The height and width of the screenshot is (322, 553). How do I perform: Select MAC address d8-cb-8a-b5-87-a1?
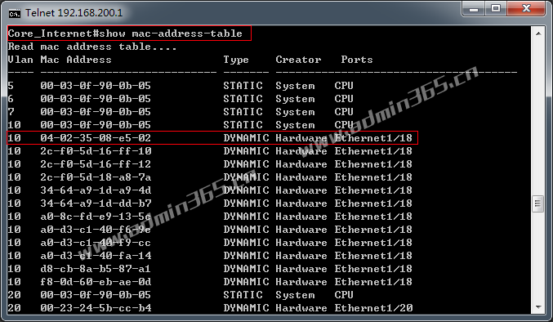[x=96, y=269]
